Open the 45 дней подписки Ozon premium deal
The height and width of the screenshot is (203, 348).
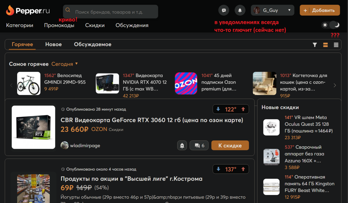[x=219, y=82]
